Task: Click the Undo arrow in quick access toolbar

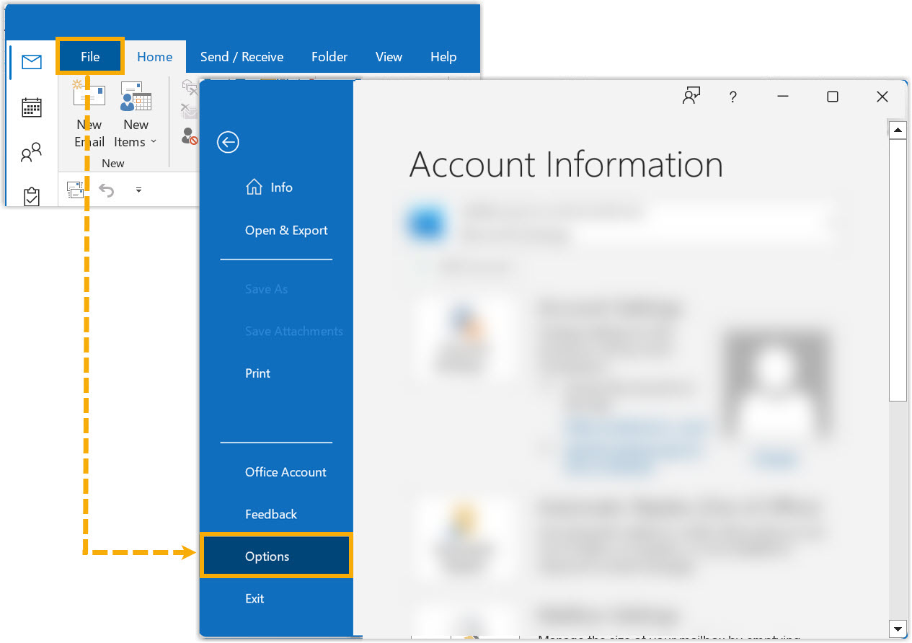Action: [106, 190]
